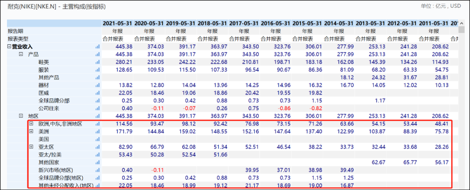Viewport: 470px width, 190px height.
Task: Click 服装 value 128.65 for 2021
Action: tap(124, 70)
